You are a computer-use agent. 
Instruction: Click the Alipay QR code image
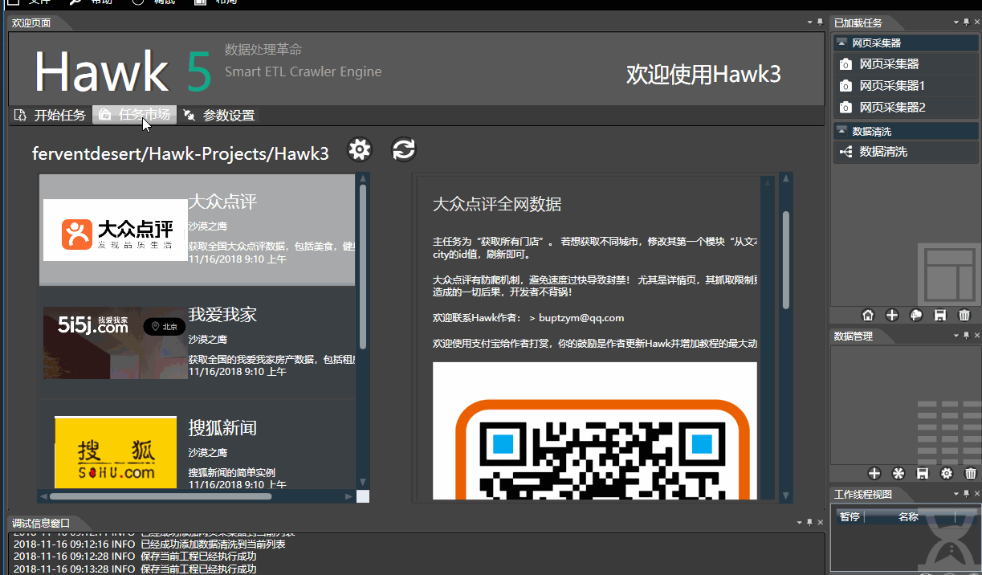(x=595, y=430)
